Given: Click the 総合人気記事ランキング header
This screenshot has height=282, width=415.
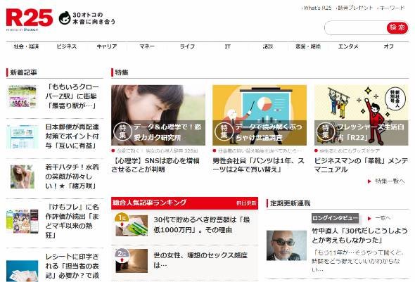Looking at the screenshot, I should (x=149, y=203).
